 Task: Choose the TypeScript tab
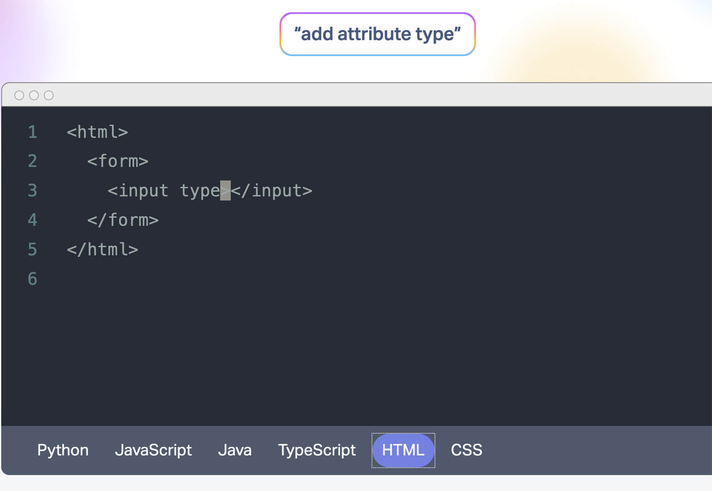tap(317, 450)
